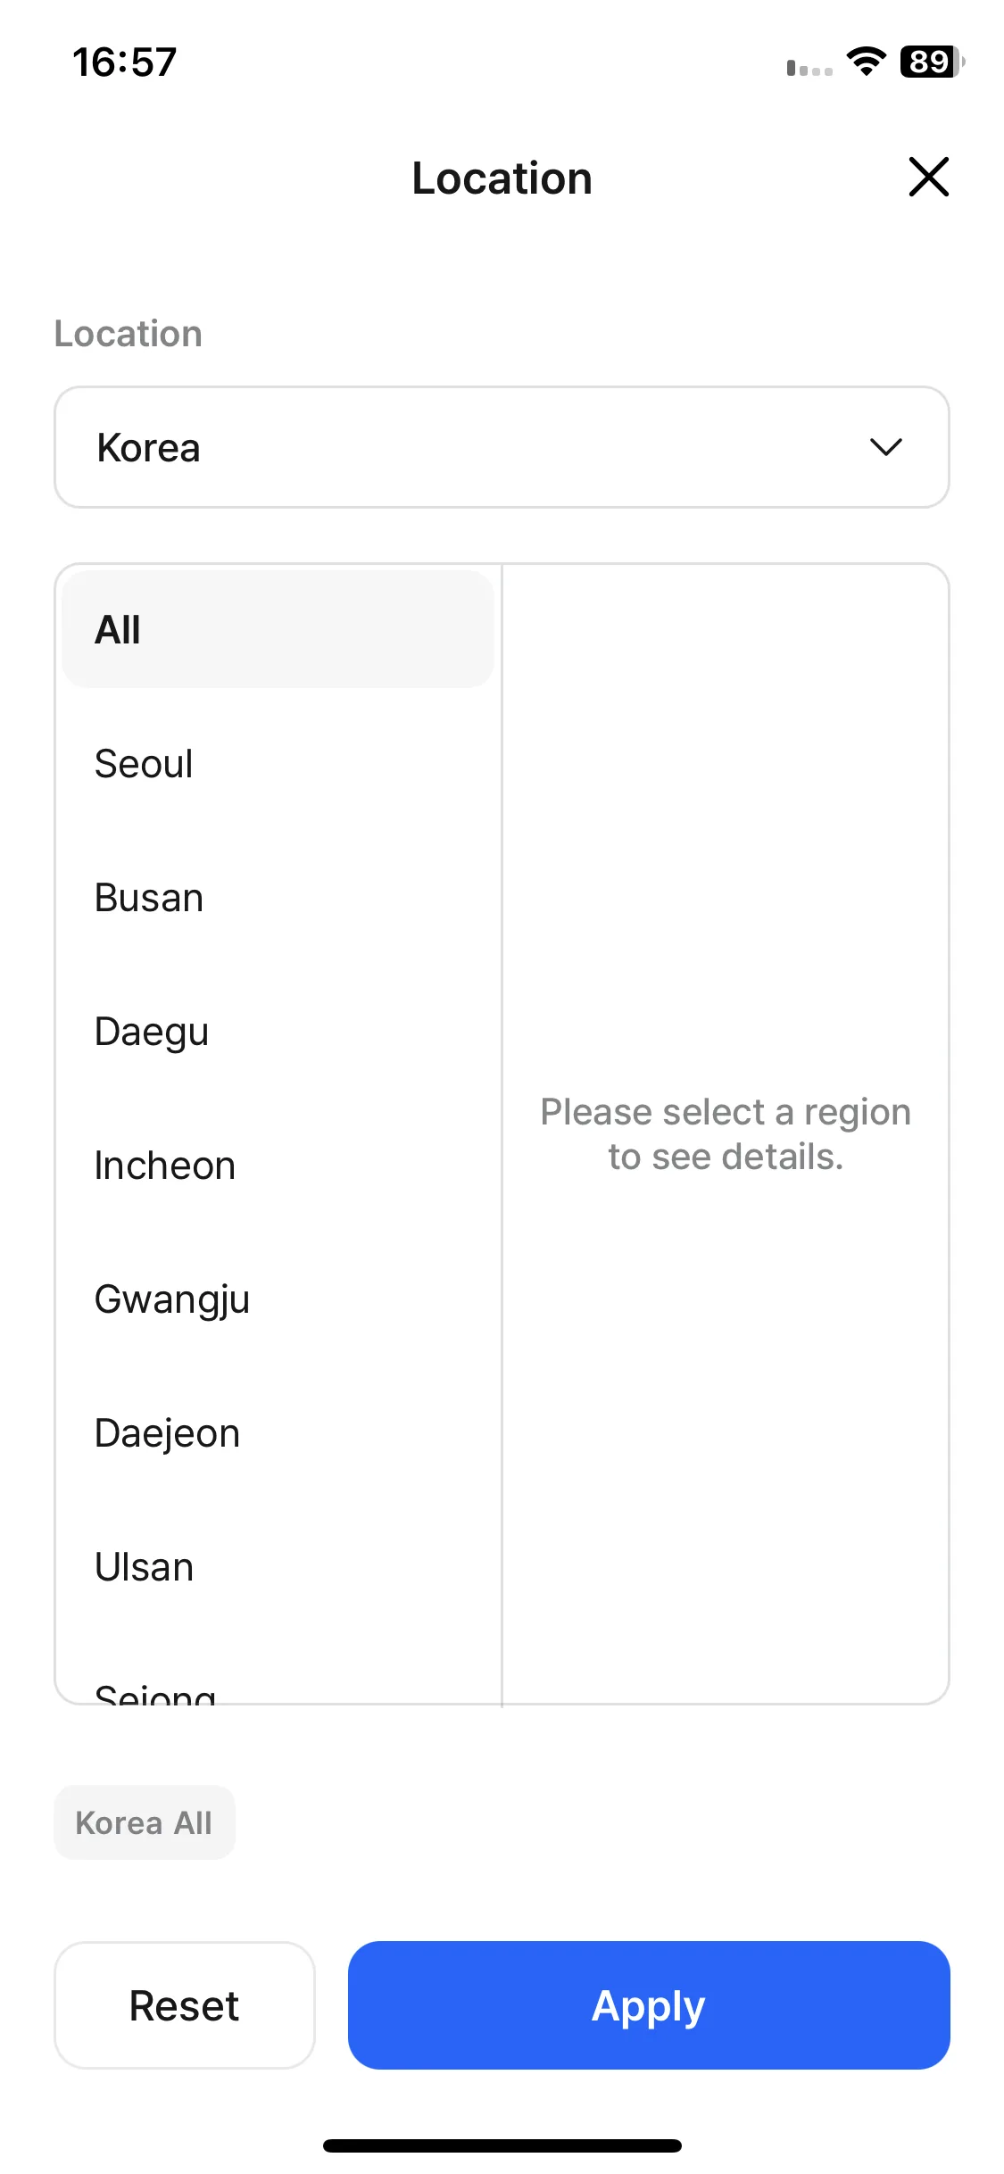
Task: Select Seoul from the region list
Action: click(278, 764)
